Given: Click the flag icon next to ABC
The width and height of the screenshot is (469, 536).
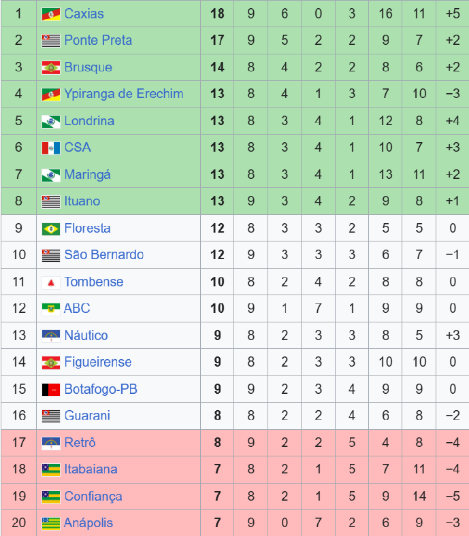Looking at the screenshot, I should pyautogui.click(x=51, y=309).
